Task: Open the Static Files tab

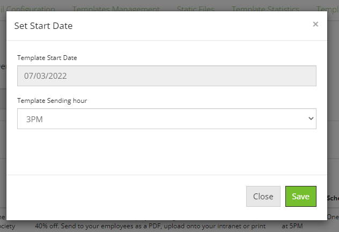Action: pyautogui.click(x=196, y=9)
